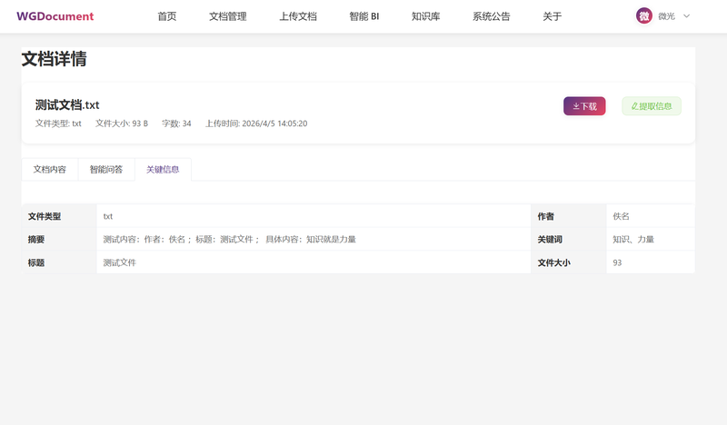The width and height of the screenshot is (727, 425).
Task: Click the 文件大小: 93 B meta text
Action: point(122,124)
